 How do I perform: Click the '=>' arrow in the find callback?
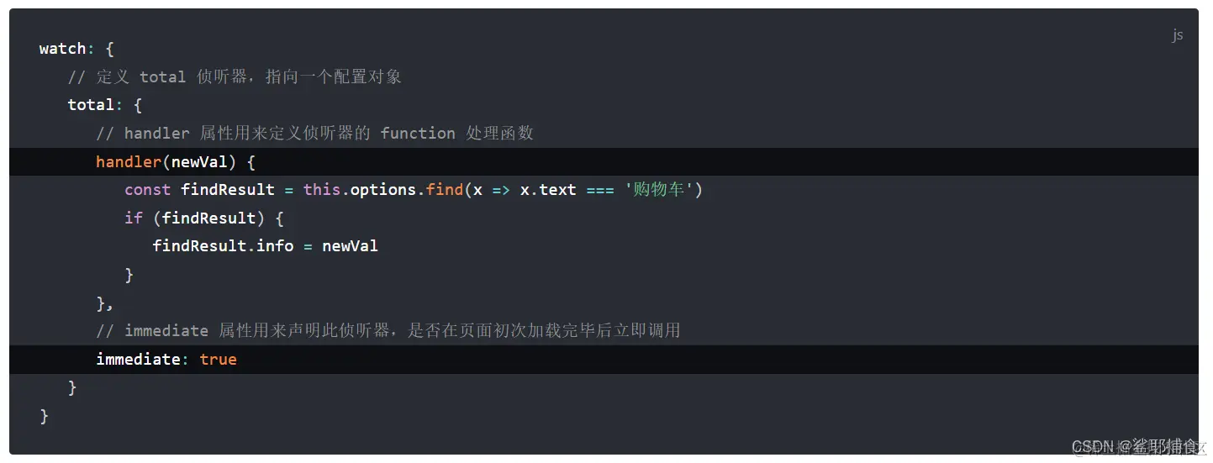pyautogui.click(x=501, y=190)
